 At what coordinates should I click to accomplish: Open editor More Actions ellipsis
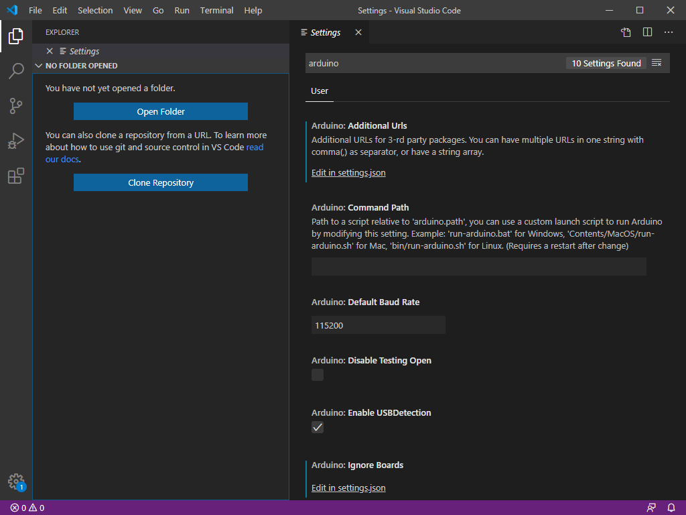tap(669, 32)
